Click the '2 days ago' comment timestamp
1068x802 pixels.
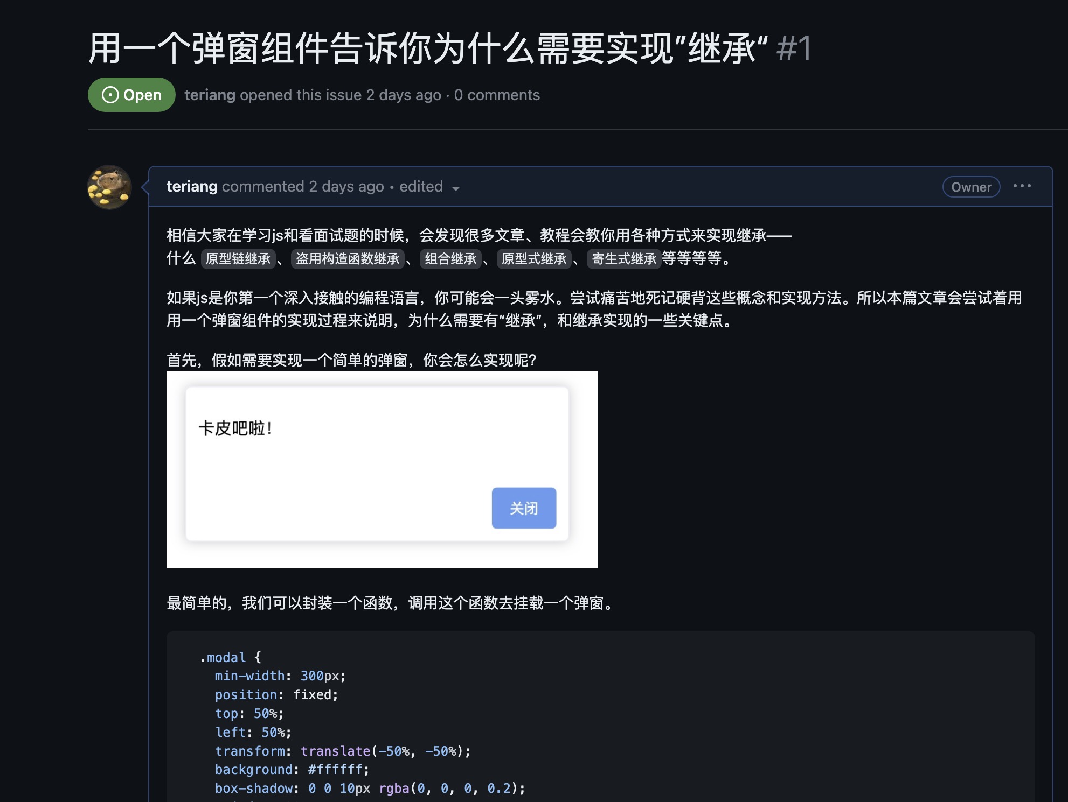(x=346, y=186)
